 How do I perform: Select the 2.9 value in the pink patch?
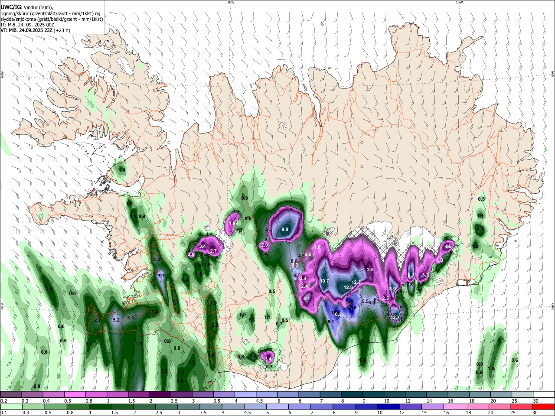(x=265, y=245)
